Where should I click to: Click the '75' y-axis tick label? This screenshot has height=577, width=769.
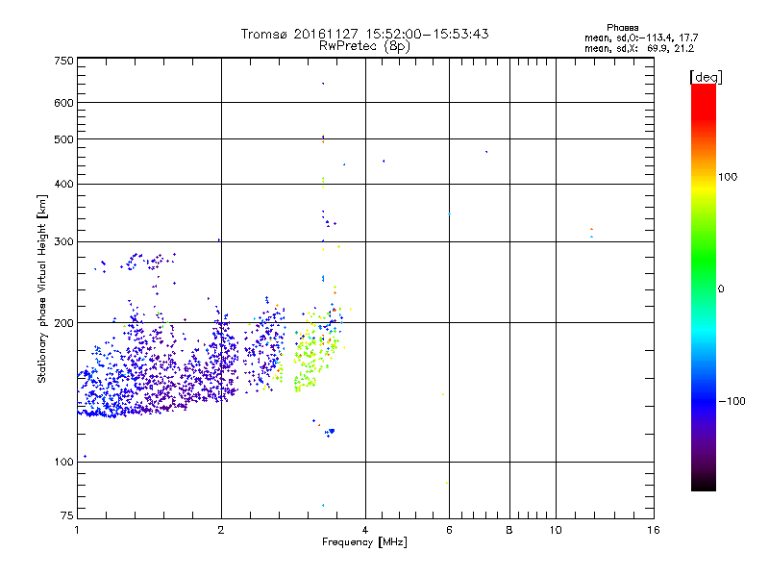(x=67, y=515)
